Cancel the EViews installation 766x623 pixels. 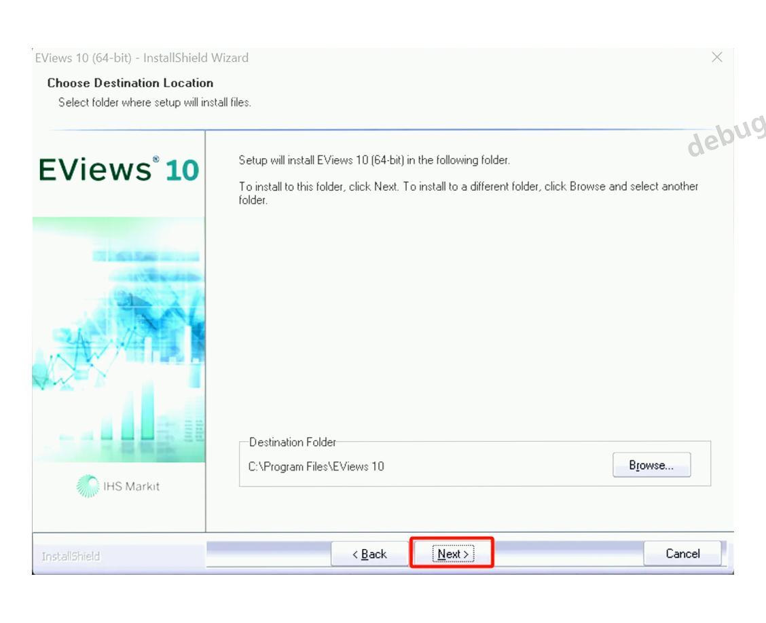coord(682,553)
